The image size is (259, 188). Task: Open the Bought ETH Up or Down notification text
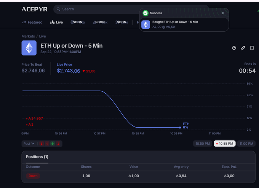(x=175, y=22)
